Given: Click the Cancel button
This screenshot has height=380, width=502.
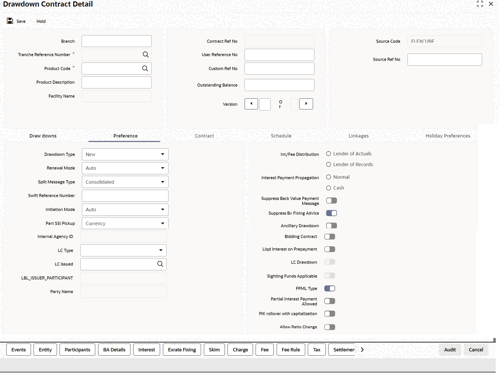Looking at the screenshot, I should (x=476, y=350).
